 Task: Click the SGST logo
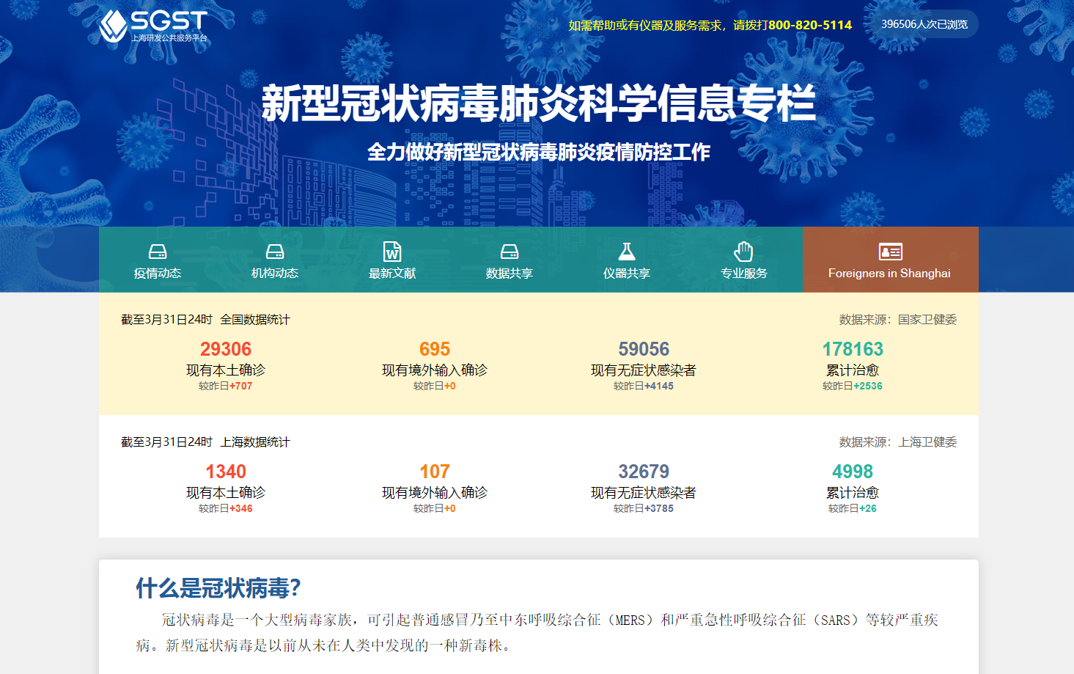pos(153,26)
